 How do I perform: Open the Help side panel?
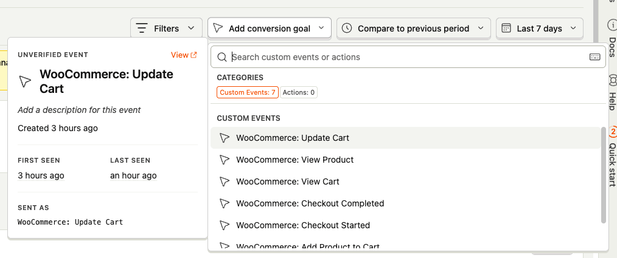612,93
